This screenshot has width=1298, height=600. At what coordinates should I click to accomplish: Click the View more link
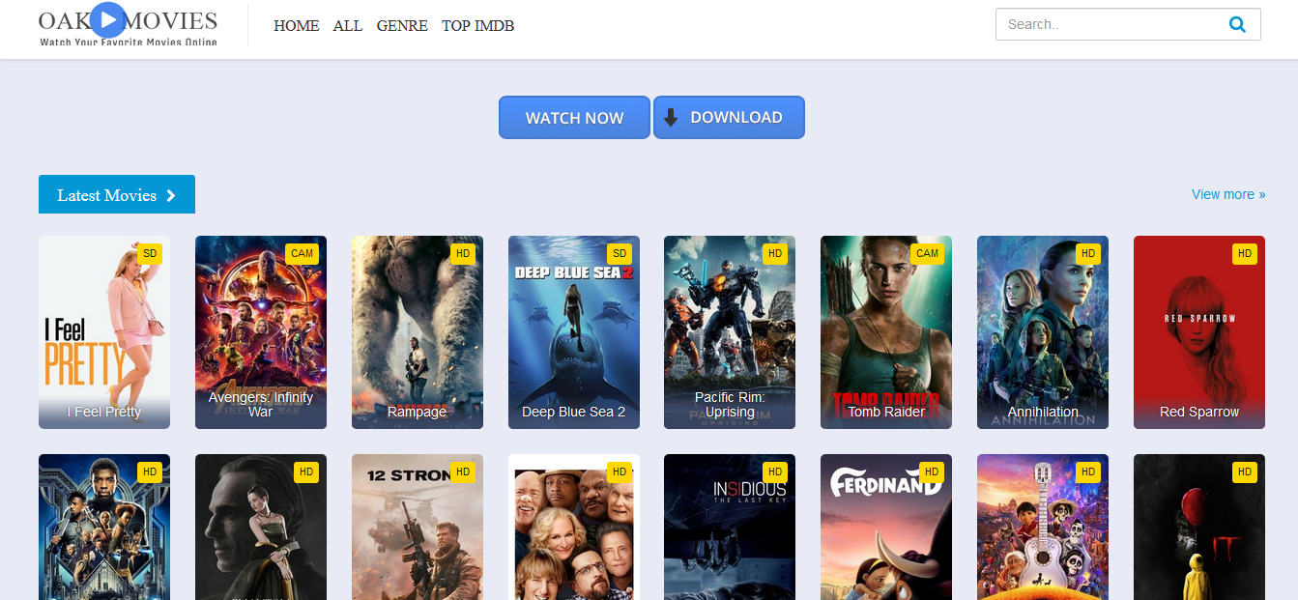tap(1227, 194)
